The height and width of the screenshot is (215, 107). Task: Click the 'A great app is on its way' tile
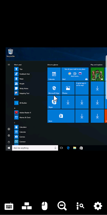tap(82, 88)
